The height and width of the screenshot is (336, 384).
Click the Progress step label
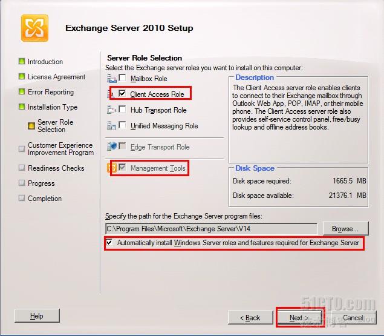pos(41,183)
